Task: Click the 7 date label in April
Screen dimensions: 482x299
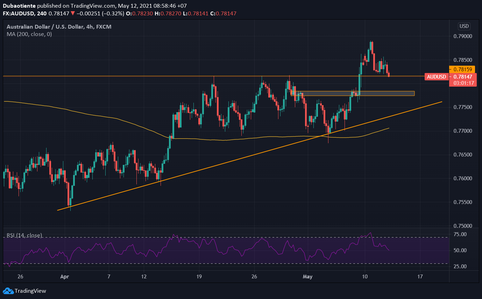Action: point(109,277)
